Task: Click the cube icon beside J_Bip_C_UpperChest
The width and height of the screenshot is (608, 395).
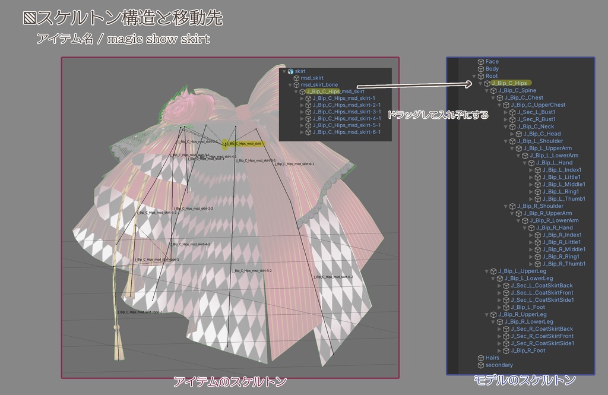Action: 506,105
